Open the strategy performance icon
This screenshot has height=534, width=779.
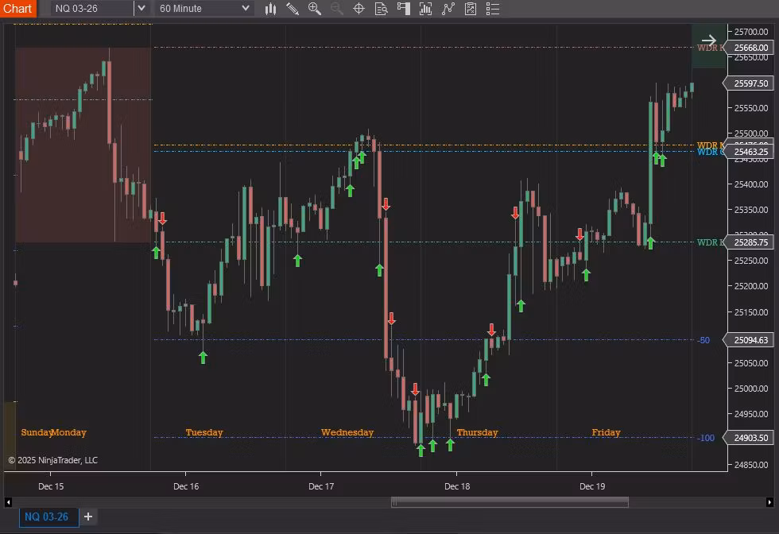click(x=471, y=9)
